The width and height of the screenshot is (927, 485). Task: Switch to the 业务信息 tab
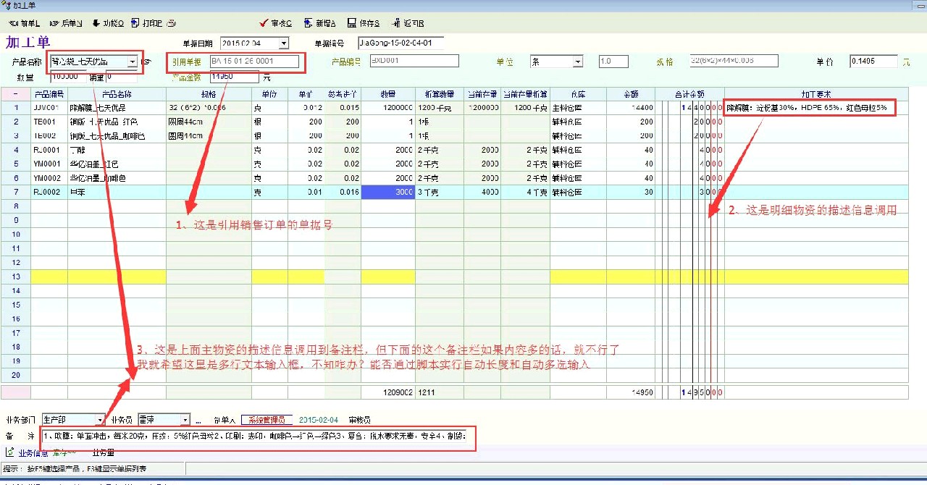pos(32,453)
